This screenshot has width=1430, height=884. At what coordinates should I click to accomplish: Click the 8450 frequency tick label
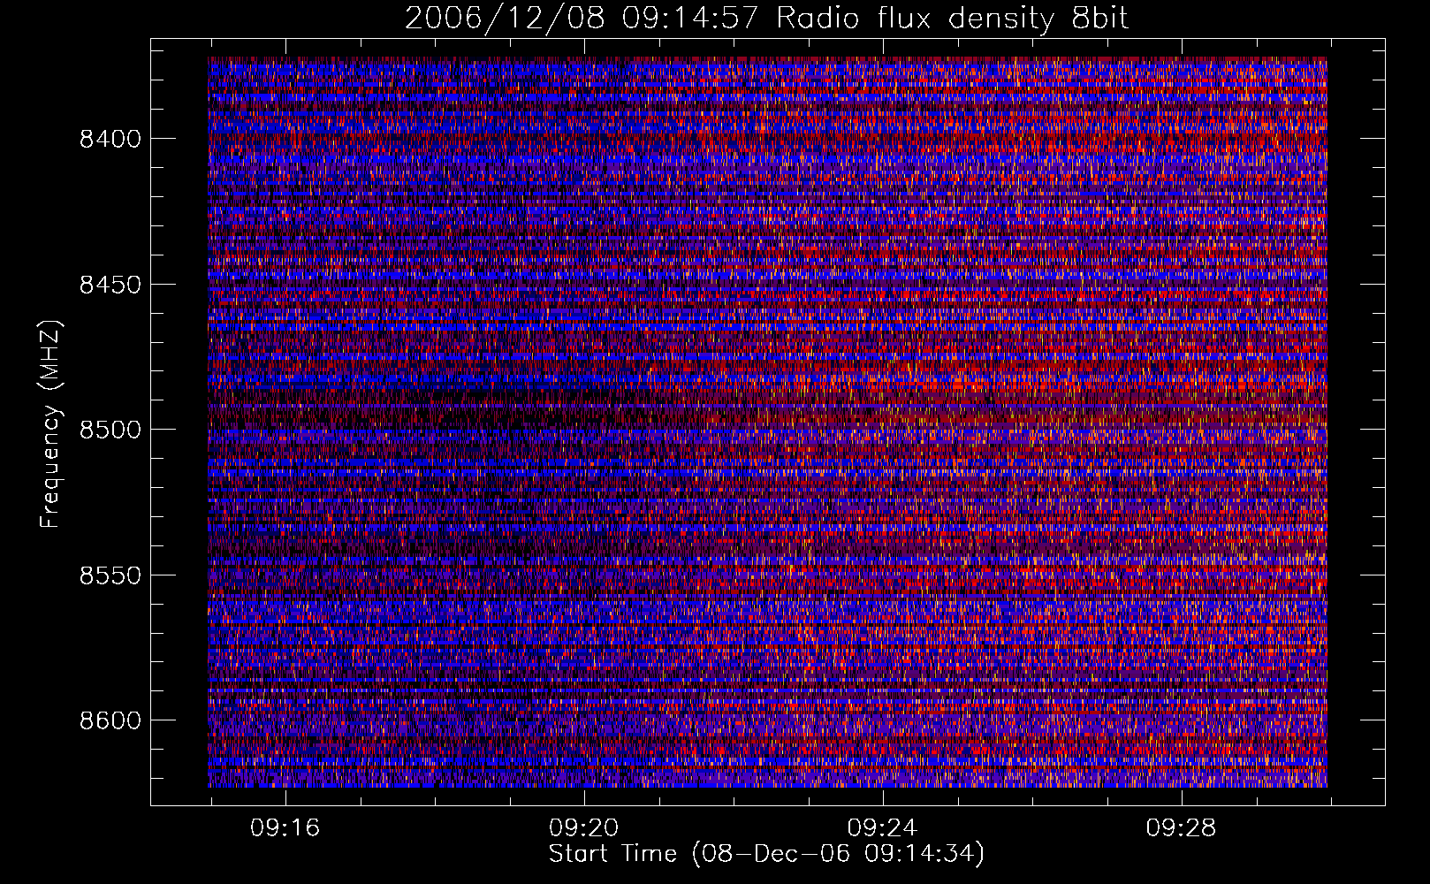click(110, 285)
